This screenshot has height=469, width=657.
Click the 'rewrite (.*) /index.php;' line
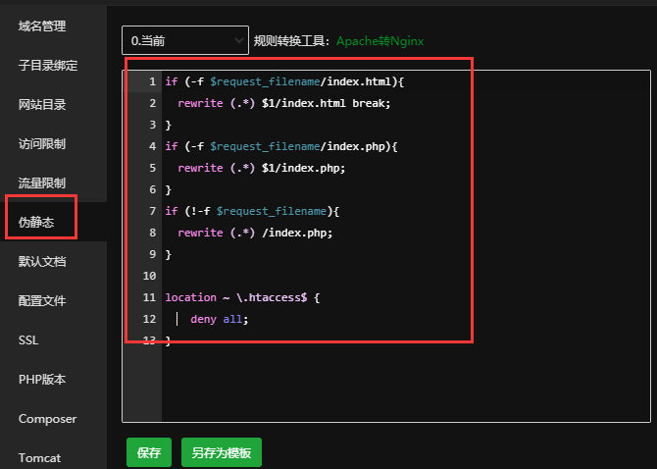255,233
